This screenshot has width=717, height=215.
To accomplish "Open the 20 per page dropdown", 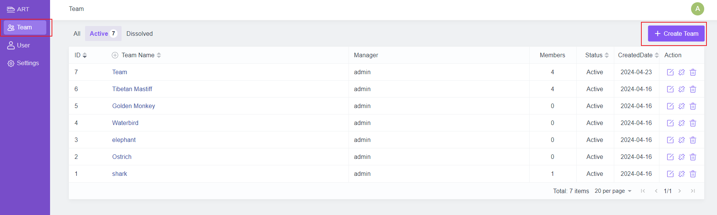I will [x=613, y=191].
